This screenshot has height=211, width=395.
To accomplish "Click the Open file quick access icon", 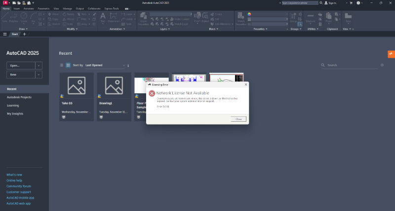I will click(x=19, y=3).
